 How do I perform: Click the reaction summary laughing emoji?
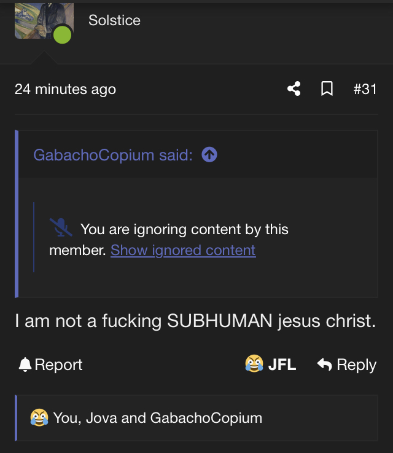pos(39,418)
